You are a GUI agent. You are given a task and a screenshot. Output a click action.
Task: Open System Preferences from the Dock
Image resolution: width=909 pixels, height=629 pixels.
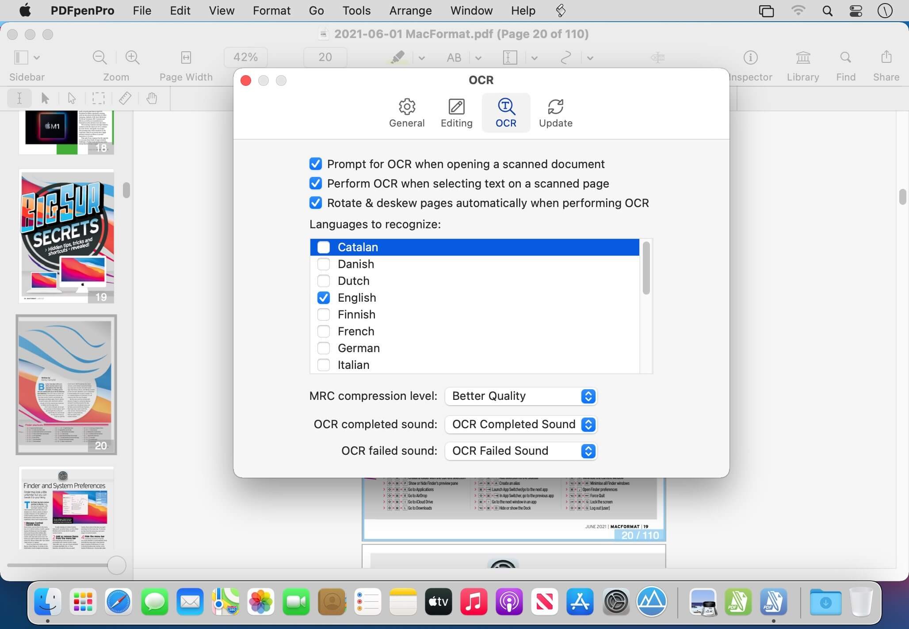point(616,602)
